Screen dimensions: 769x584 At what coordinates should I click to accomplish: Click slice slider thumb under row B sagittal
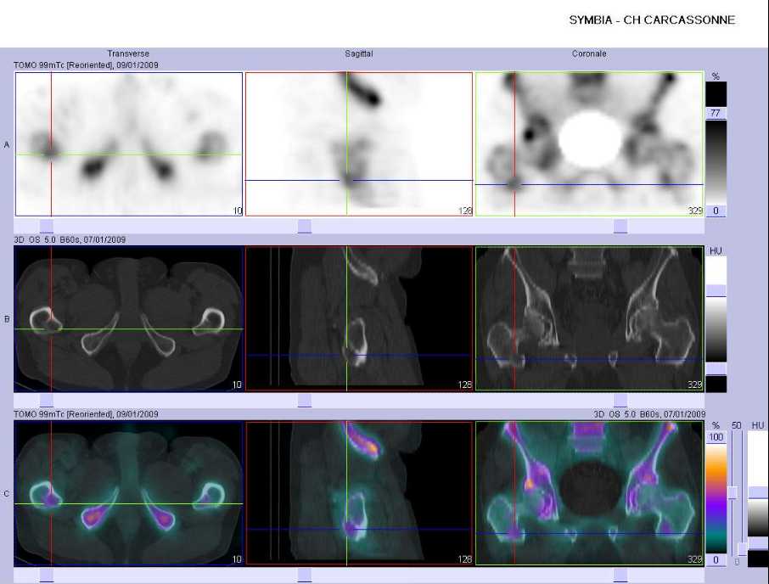tap(305, 401)
